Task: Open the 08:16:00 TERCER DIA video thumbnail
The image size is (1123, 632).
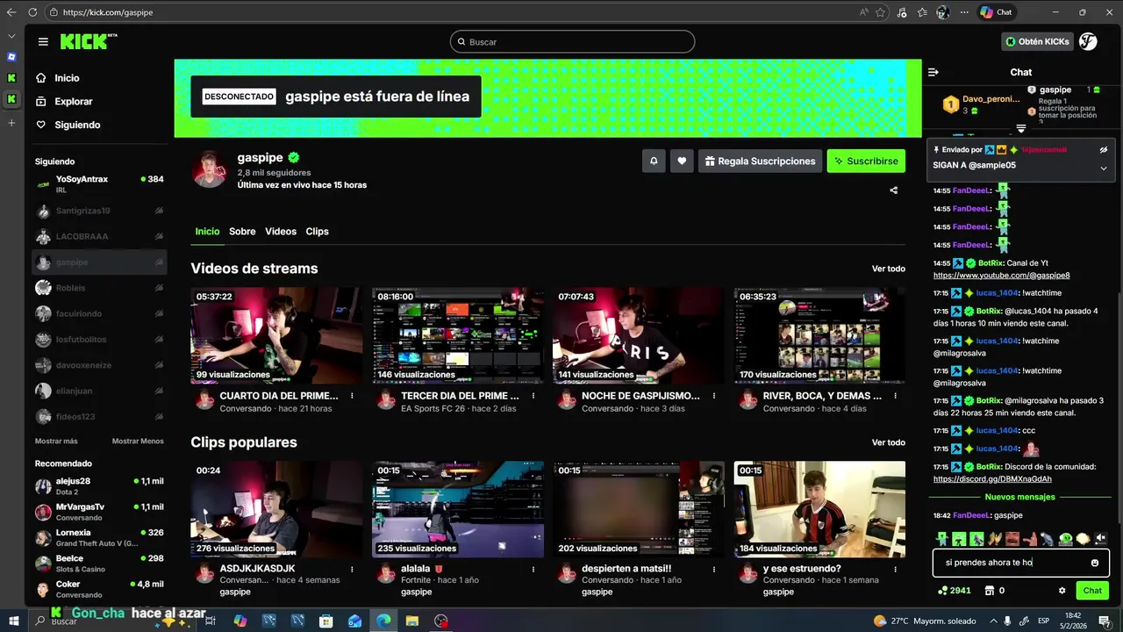Action: [x=457, y=335]
